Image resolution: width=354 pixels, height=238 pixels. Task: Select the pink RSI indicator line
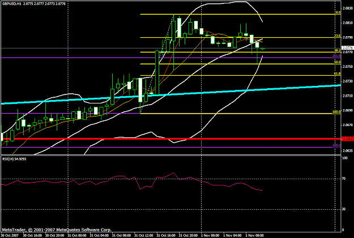[x=132, y=181]
